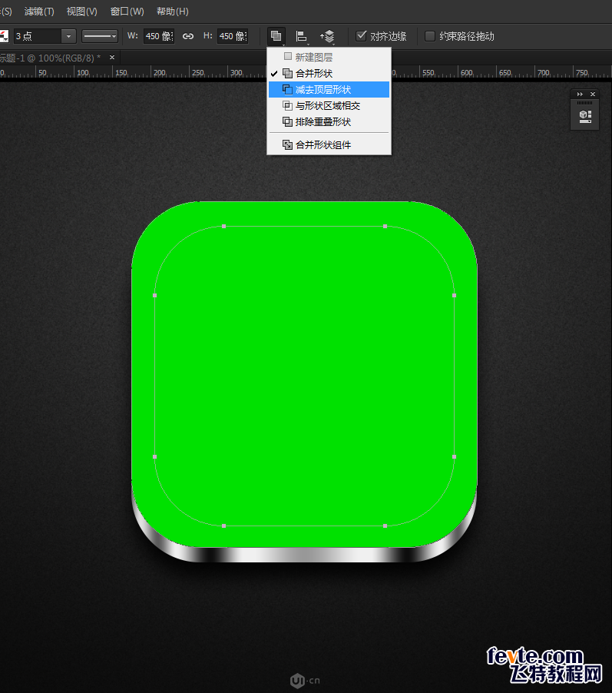Open the 滤镜(T) menu

(x=39, y=12)
